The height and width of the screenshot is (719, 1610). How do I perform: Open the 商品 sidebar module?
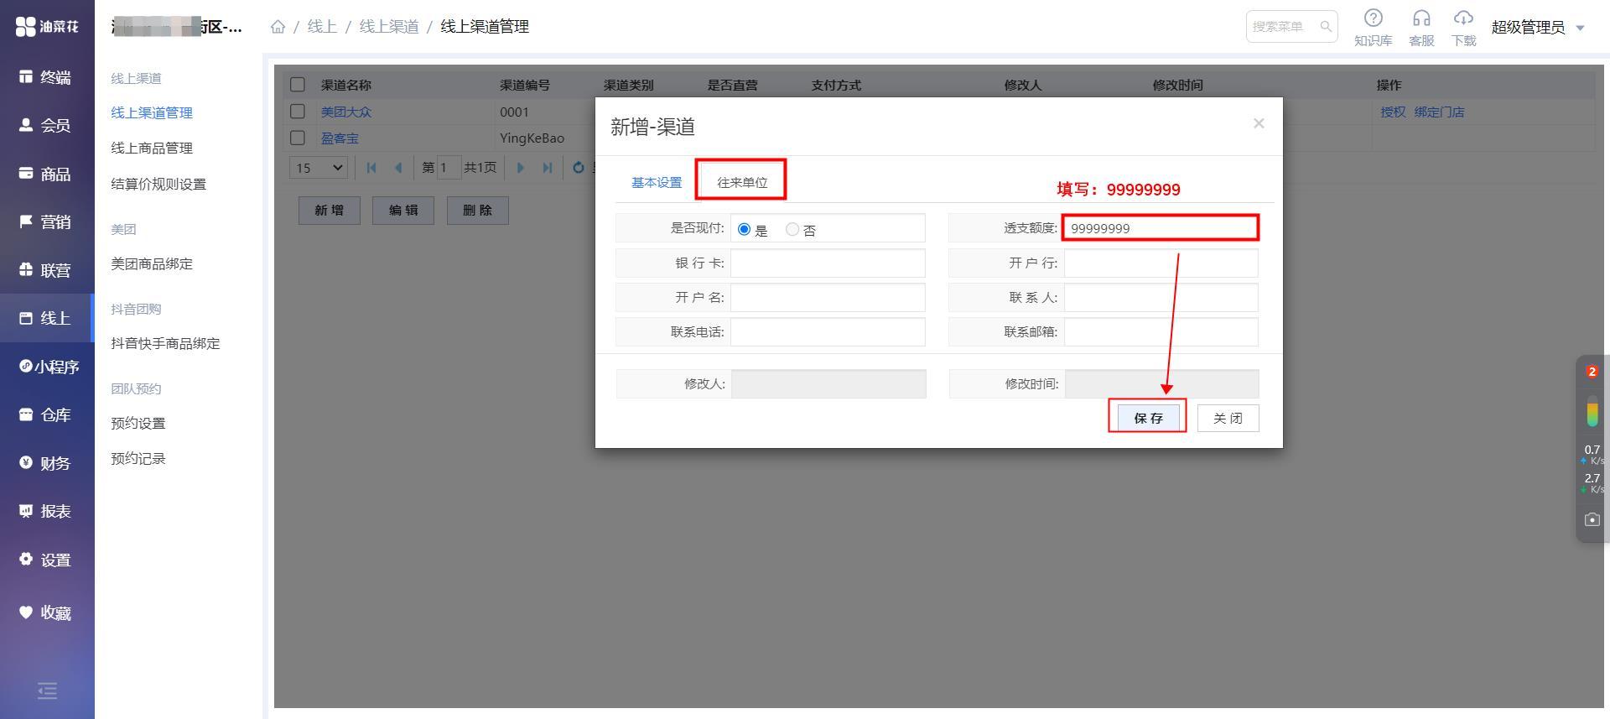46,174
